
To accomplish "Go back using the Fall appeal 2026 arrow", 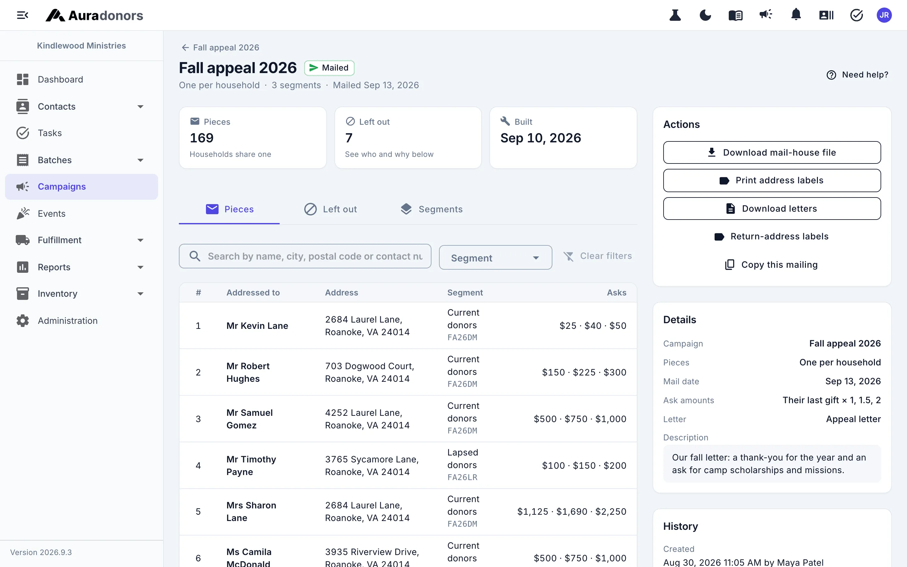I will (x=220, y=48).
